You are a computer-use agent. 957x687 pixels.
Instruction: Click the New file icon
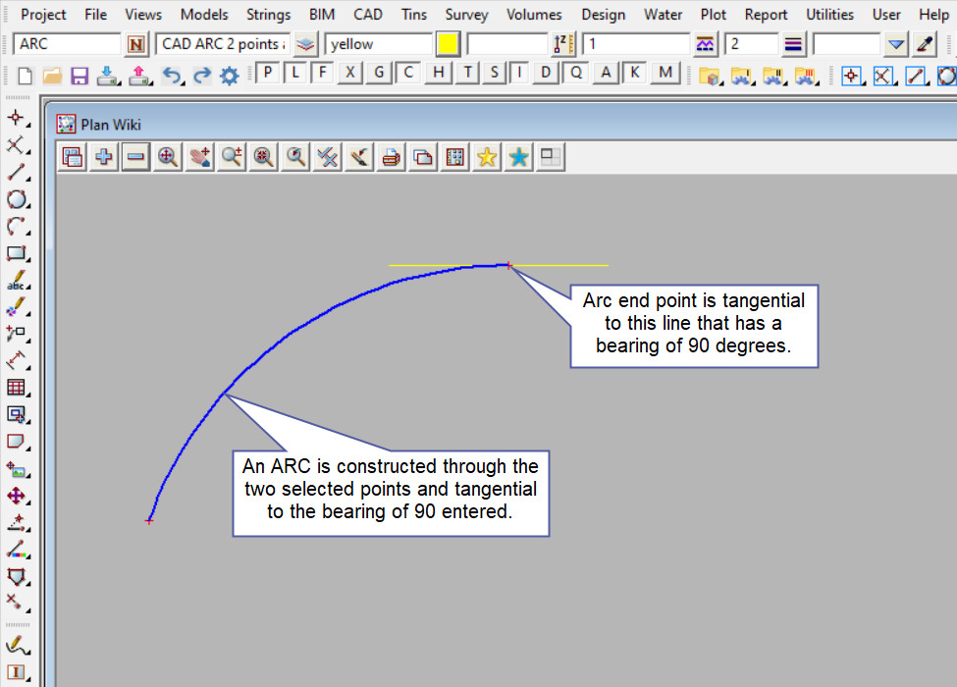25,77
